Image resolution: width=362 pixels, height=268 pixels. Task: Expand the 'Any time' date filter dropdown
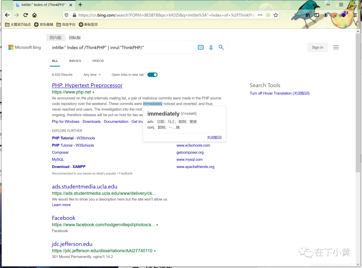tap(92, 75)
